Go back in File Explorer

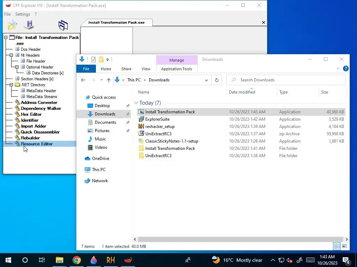click(x=83, y=80)
